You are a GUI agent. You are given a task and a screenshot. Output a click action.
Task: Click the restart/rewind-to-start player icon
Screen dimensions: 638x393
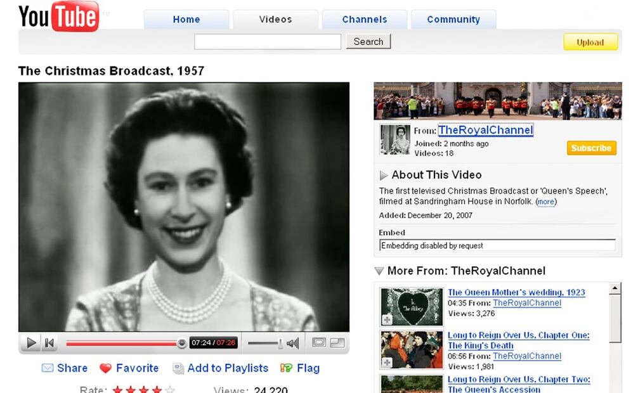click(x=49, y=344)
